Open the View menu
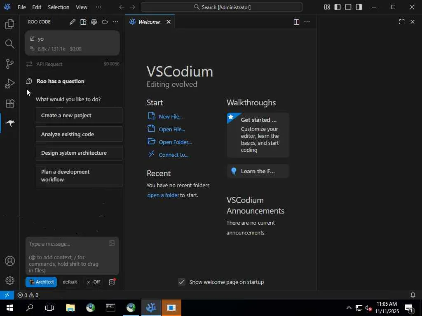This screenshot has width=422, height=316. [81, 7]
